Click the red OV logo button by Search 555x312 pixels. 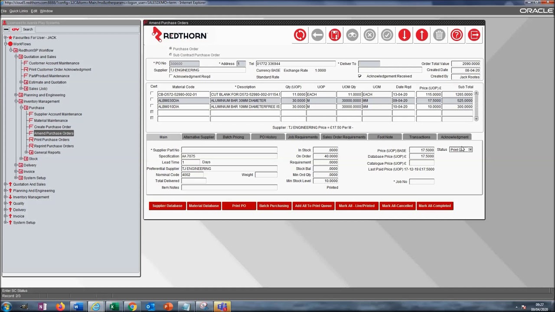pyautogui.click(x=16, y=29)
